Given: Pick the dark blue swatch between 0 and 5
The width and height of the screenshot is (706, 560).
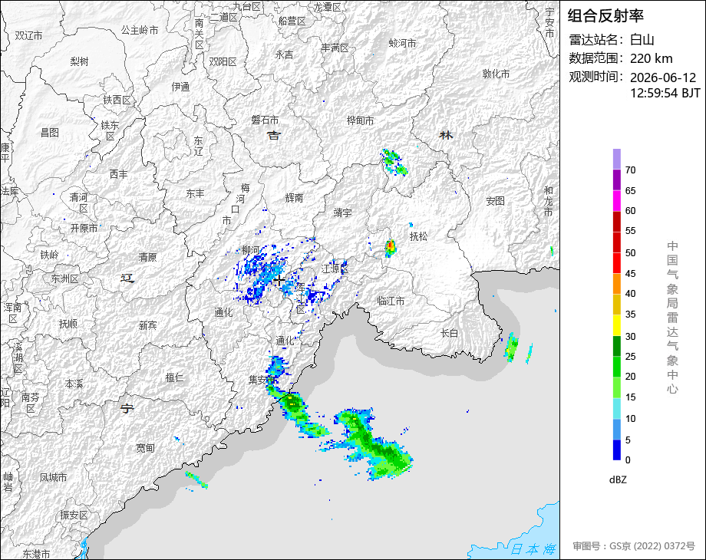Looking at the screenshot, I should [616, 450].
